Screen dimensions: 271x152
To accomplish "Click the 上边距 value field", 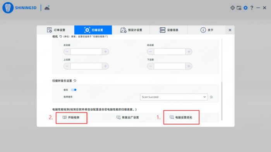I will coord(86,66).
